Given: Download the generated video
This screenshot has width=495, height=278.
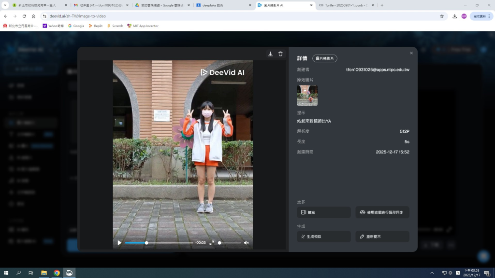Looking at the screenshot, I should 271,54.
